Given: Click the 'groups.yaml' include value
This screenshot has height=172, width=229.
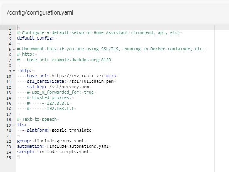Looking at the screenshot, I should pyautogui.click(x=70, y=141).
